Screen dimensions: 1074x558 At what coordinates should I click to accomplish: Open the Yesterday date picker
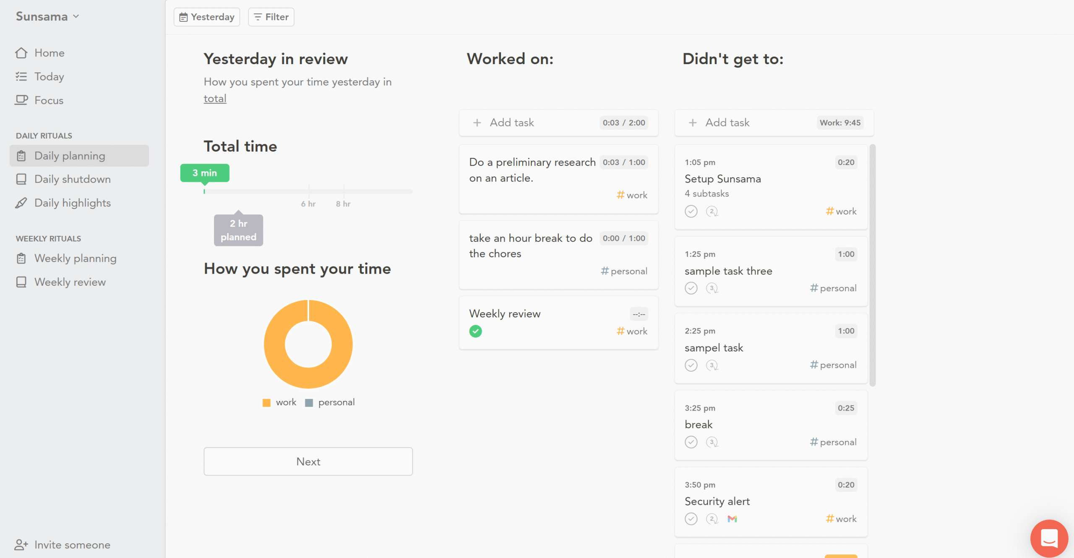(207, 17)
